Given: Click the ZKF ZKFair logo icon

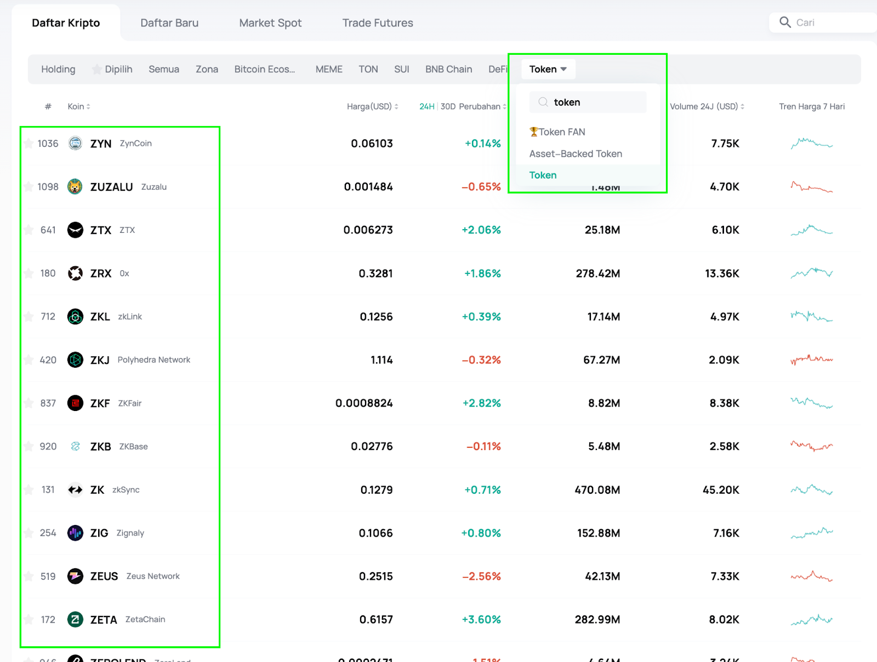Looking at the screenshot, I should (75, 403).
